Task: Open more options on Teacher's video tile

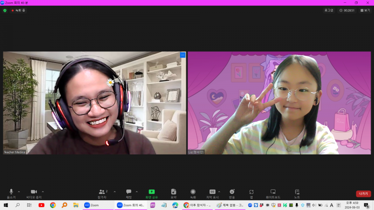Action: [x=182, y=55]
